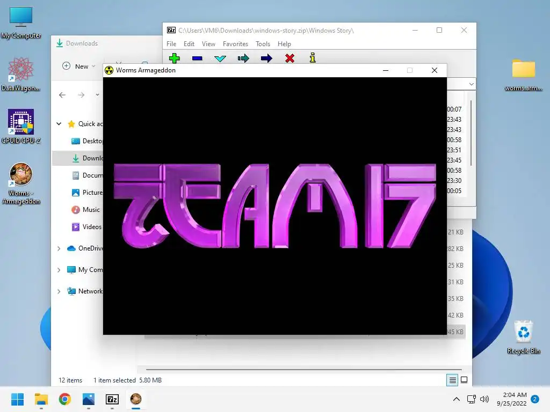Switch explorer to details view
Image resolution: width=550 pixels, height=412 pixels.
tap(452, 380)
